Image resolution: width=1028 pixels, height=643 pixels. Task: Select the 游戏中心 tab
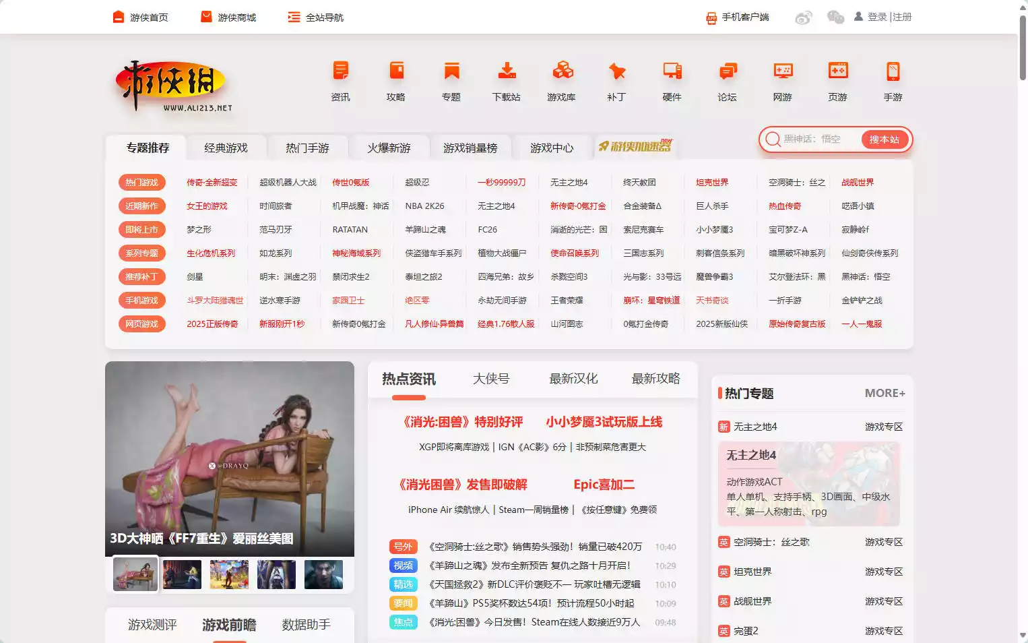click(552, 148)
